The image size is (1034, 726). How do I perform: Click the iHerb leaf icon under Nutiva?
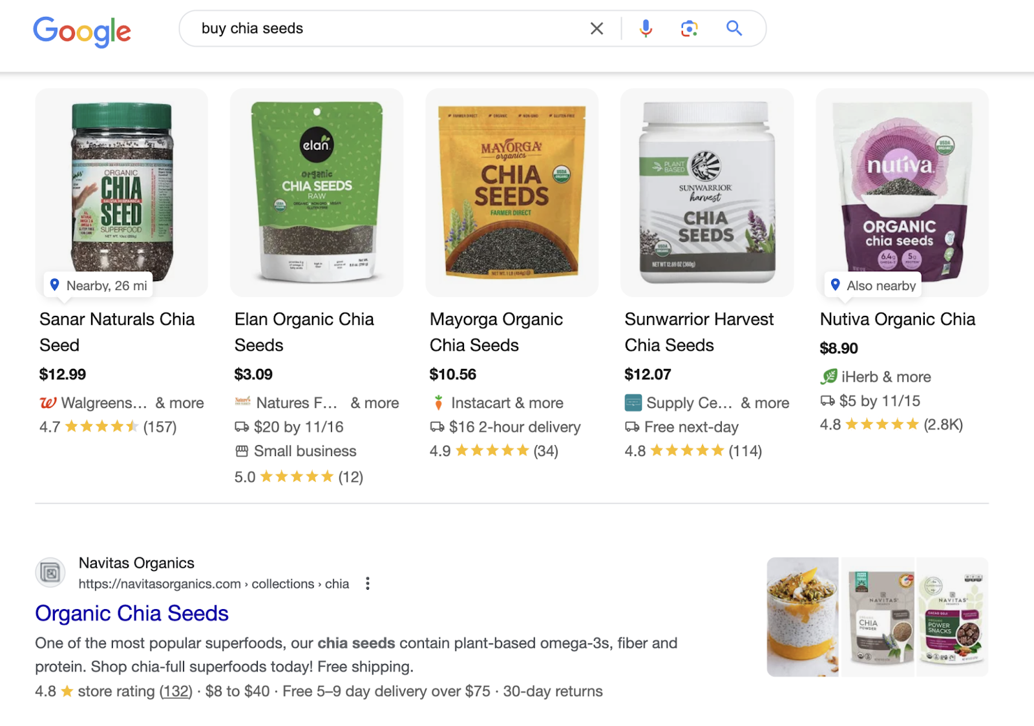point(828,377)
